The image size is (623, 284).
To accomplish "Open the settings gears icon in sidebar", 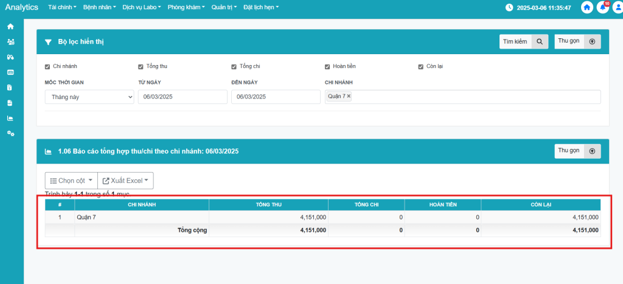I will coord(10,133).
